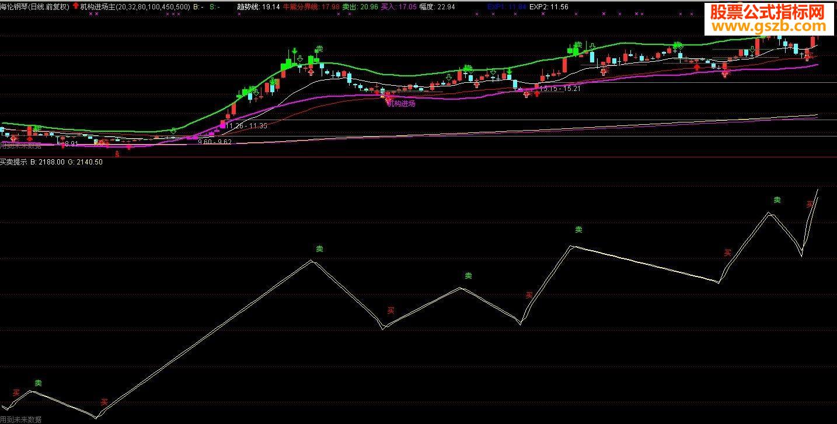Click the 9.60 - 9.62 price gap label
Screen dimensions: 837x424
click(x=215, y=142)
